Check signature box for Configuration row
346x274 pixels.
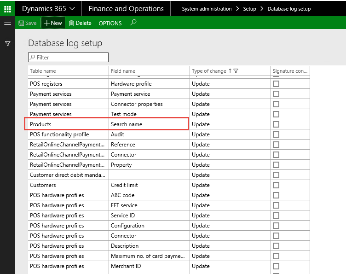point(276,226)
